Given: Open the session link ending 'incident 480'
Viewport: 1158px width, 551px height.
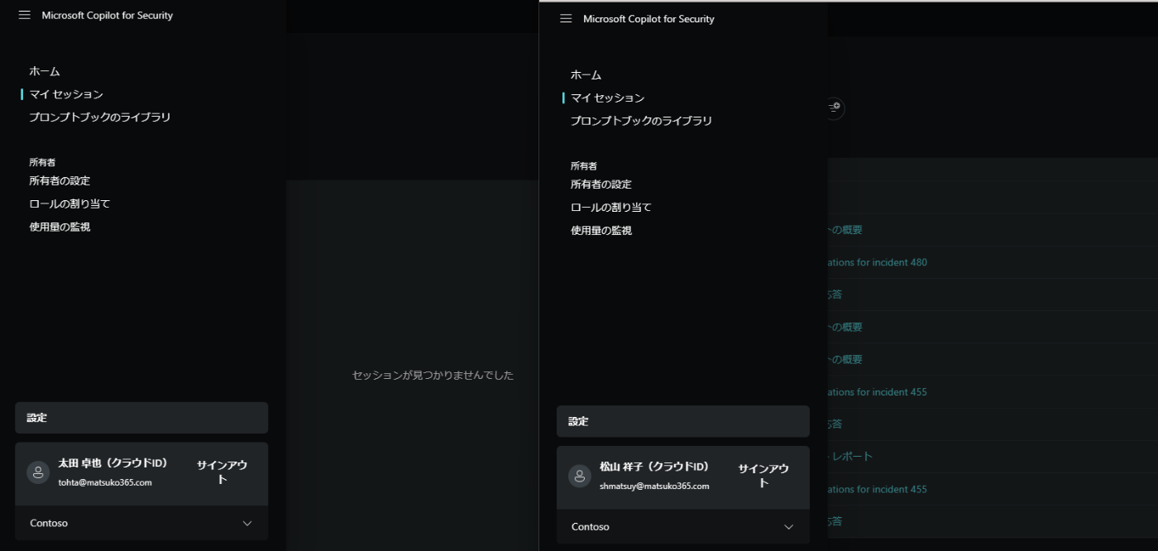Looking at the screenshot, I should pyautogui.click(x=878, y=262).
